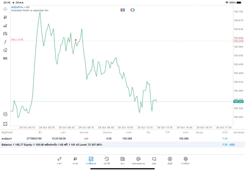This screenshot has height=171, width=245.
Task: Open the Settings gear tab
Action: click(x=186, y=161)
